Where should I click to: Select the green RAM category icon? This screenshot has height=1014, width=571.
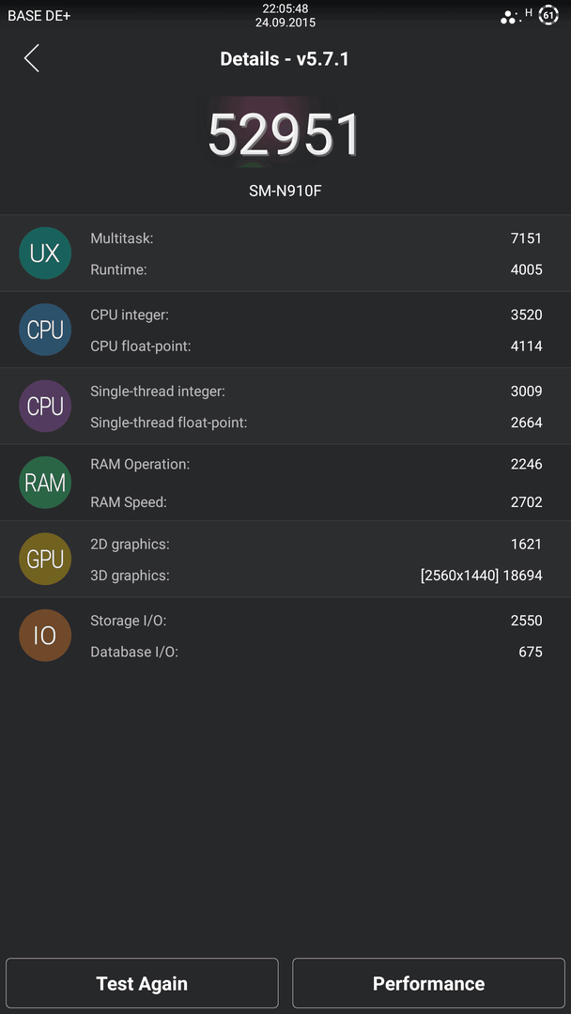point(45,483)
